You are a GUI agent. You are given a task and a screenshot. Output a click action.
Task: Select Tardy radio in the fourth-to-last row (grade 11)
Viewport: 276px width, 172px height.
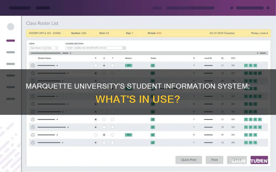click(112, 119)
